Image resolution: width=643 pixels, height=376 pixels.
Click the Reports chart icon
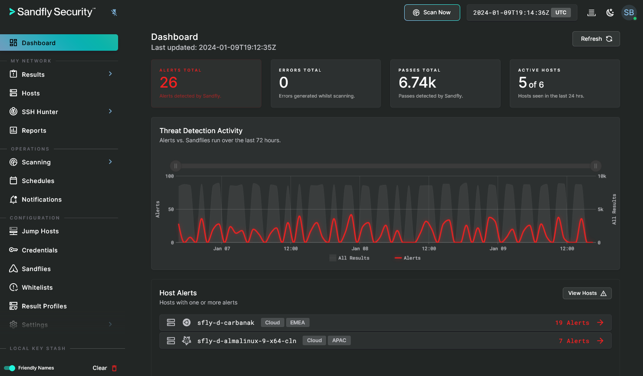tap(13, 130)
